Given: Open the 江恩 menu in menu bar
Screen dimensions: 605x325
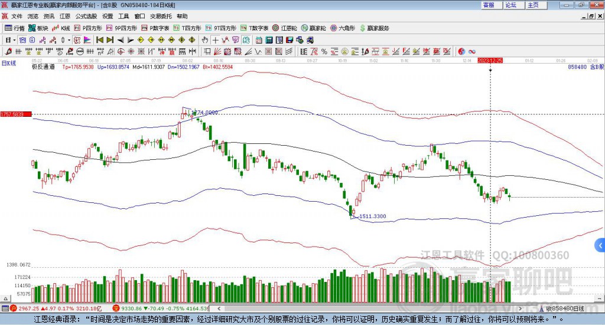Looking at the screenshot, I should point(65,17).
